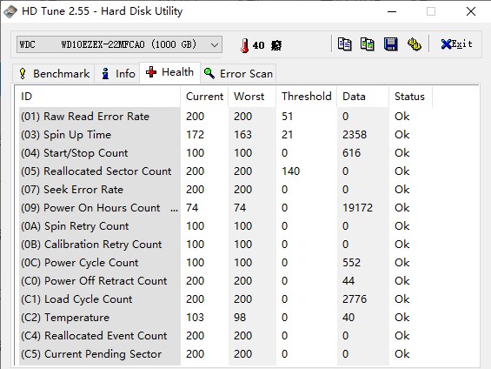Switch to the Benchmark tab
491x369 pixels.
[x=54, y=74]
